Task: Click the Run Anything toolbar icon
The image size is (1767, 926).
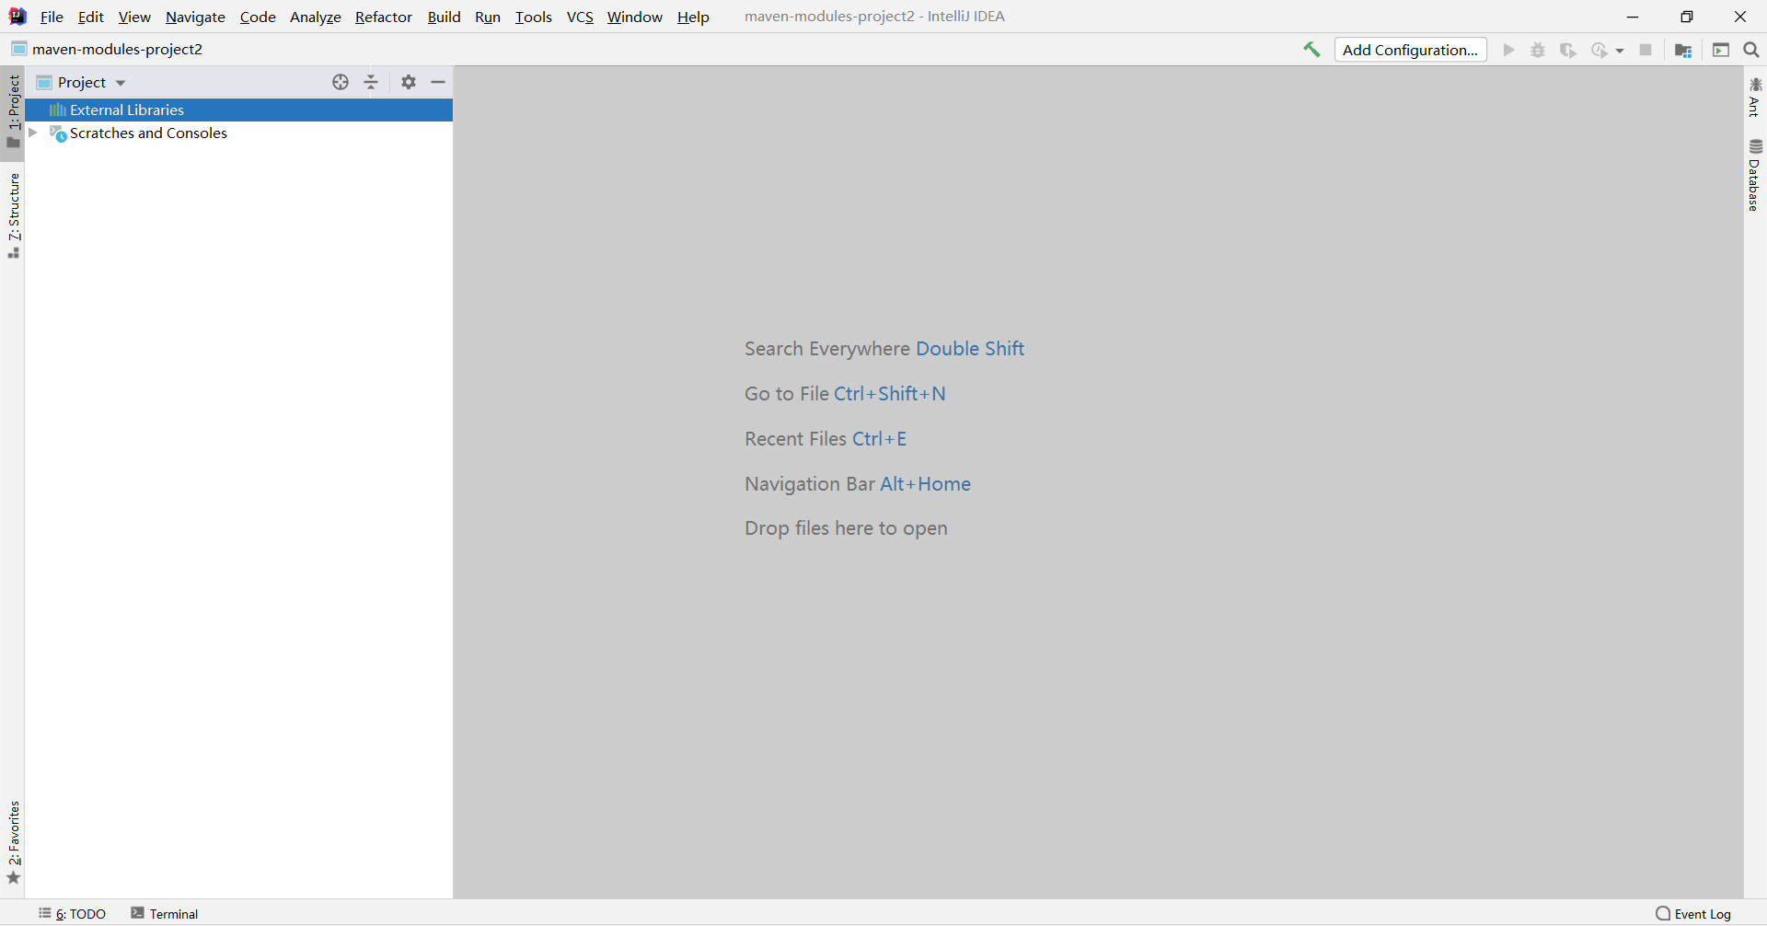Action: [x=1721, y=50]
